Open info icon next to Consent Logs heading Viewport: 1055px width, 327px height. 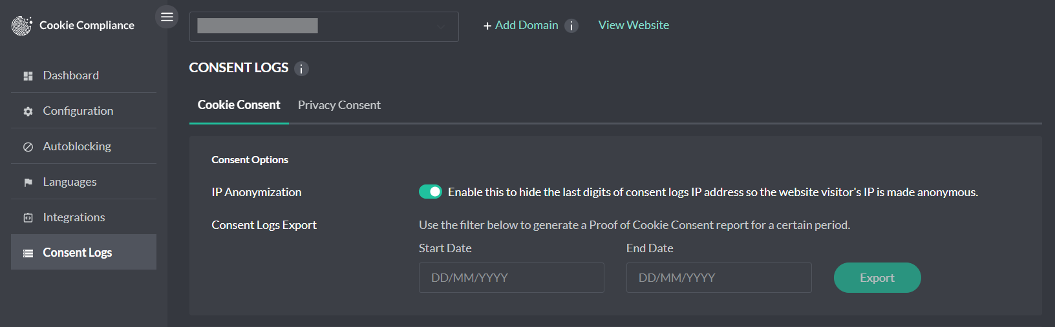(x=301, y=68)
